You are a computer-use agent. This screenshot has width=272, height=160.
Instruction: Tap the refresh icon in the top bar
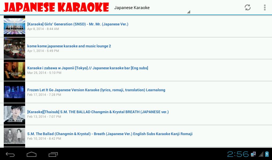[248, 7]
